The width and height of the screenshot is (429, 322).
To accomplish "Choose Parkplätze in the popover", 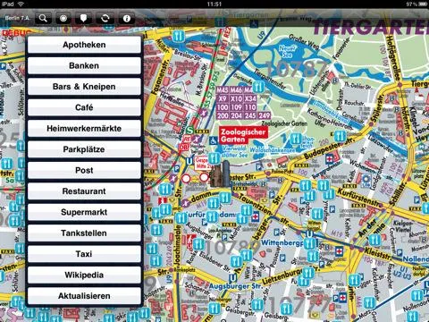I will point(84,149).
